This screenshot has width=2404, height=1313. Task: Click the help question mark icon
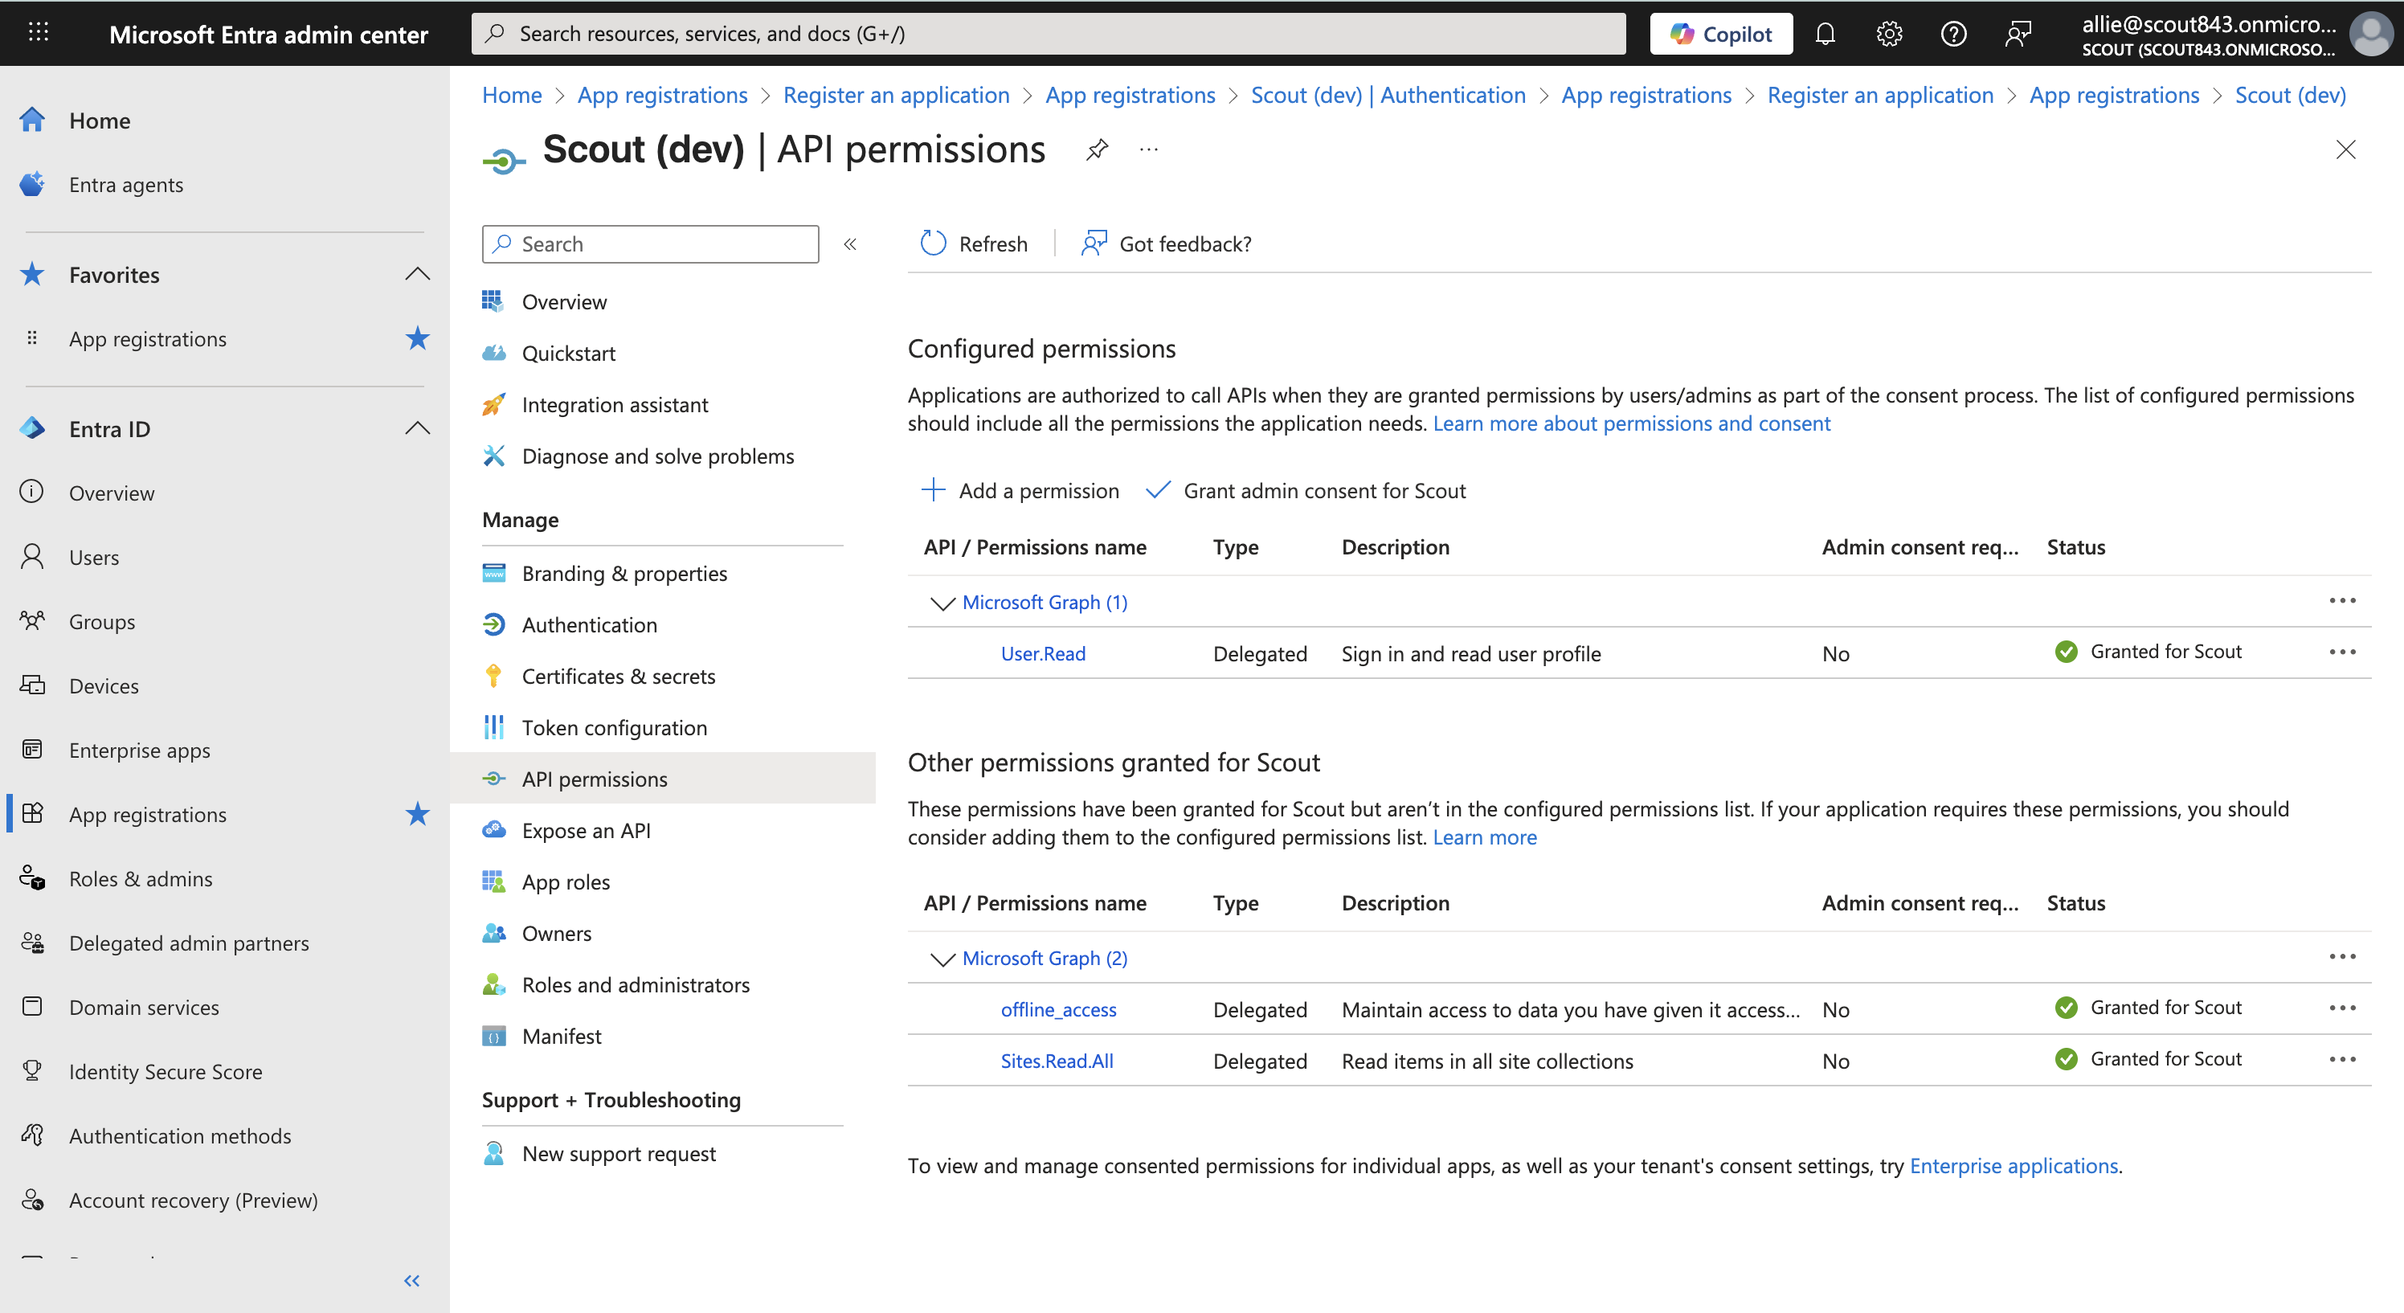point(1953,35)
